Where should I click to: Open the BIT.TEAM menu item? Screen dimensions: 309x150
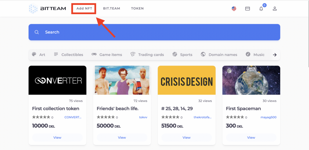click(112, 8)
